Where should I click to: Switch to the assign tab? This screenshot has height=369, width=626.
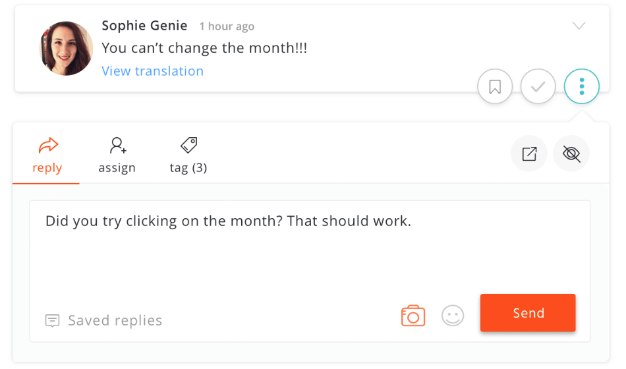coord(117,156)
